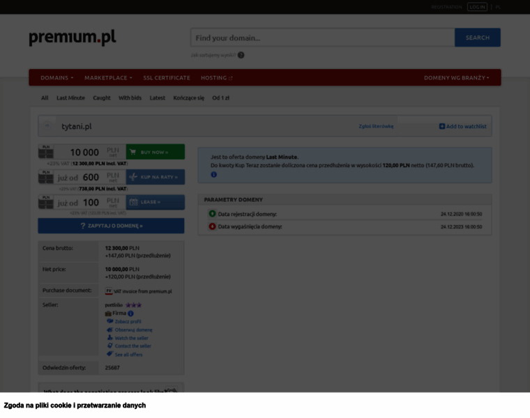Select the Last Minute filter tab
Image resolution: width=530 pixels, height=418 pixels.
tap(70, 98)
